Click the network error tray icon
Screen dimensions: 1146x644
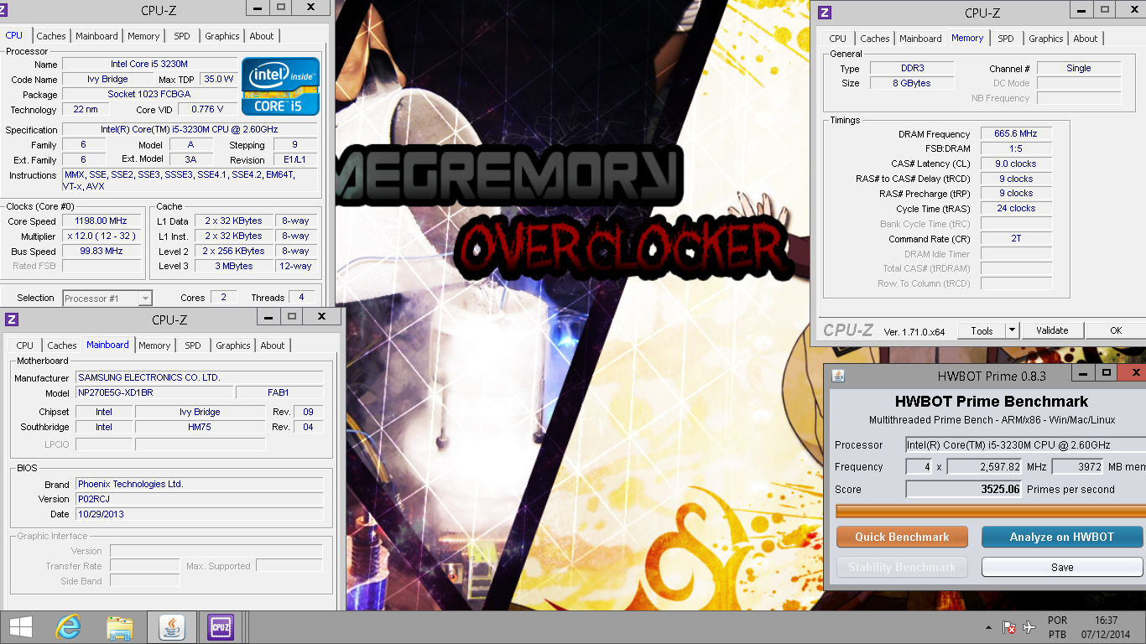[x=1010, y=627]
